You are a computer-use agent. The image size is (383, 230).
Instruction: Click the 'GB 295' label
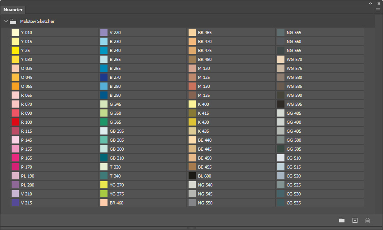(x=116, y=131)
